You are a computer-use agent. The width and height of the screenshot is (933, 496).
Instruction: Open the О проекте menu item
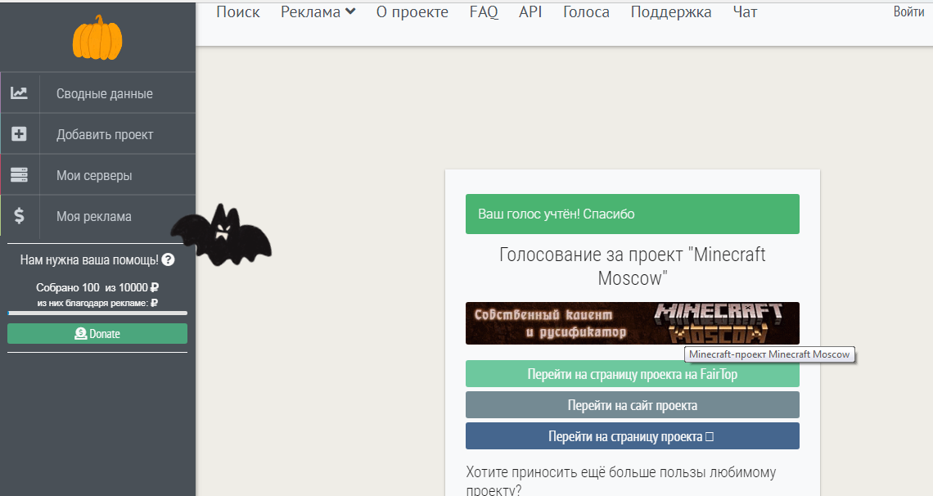(x=412, y=12)
